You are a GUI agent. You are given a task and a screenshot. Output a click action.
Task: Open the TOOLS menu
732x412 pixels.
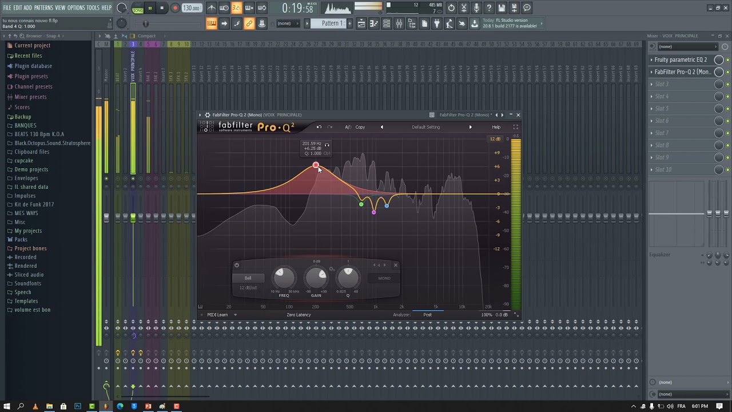tap(93, 7)
